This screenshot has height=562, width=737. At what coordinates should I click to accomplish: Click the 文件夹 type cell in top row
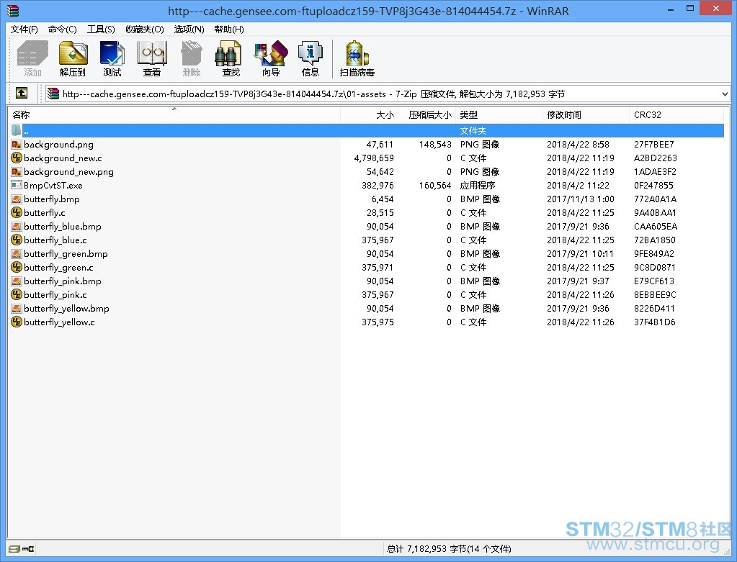pos(473,130)
